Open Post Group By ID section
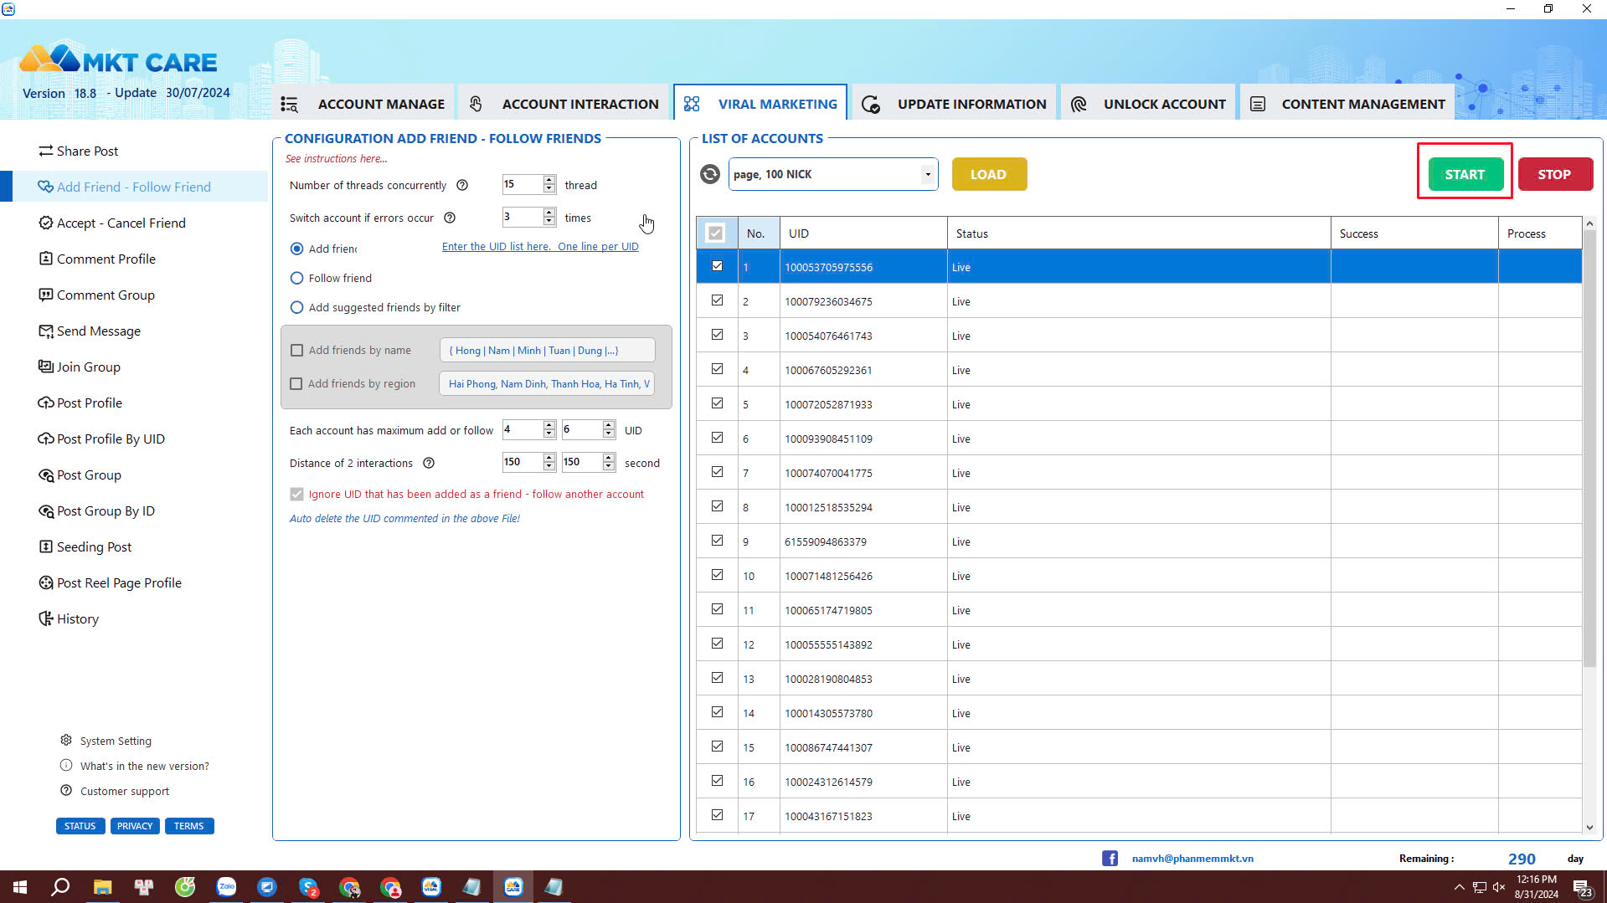1607x903 pixels. (x=97, y=511)
